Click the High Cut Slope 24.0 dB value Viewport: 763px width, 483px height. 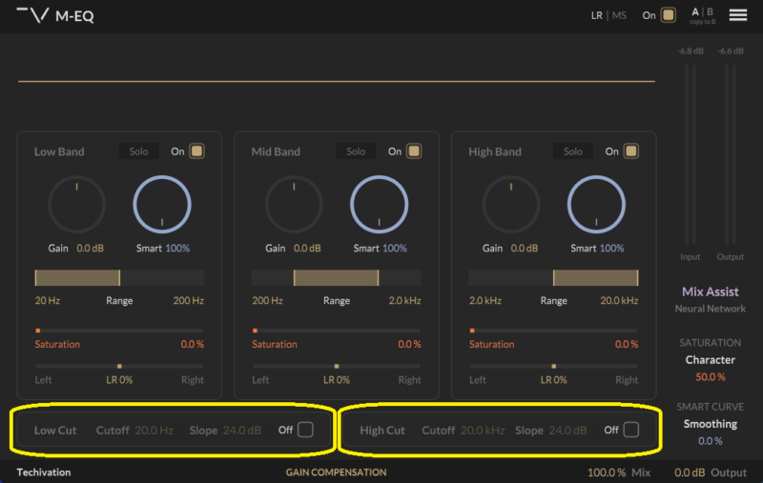tap(567, 431)
